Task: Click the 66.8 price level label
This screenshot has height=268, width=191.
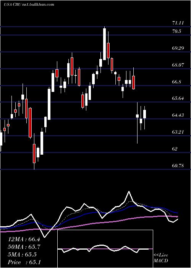Action: click(176, 82)
